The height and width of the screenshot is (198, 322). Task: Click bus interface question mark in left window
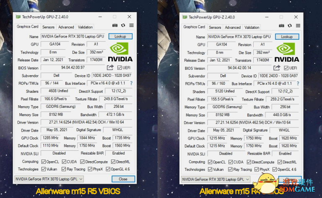tap(131, 83)
